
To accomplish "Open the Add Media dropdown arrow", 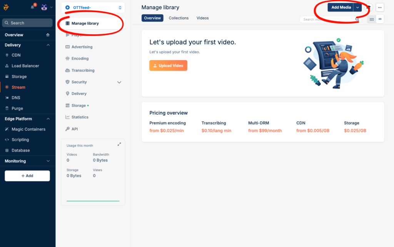I will pyautogui.click(x=357, y=8).
